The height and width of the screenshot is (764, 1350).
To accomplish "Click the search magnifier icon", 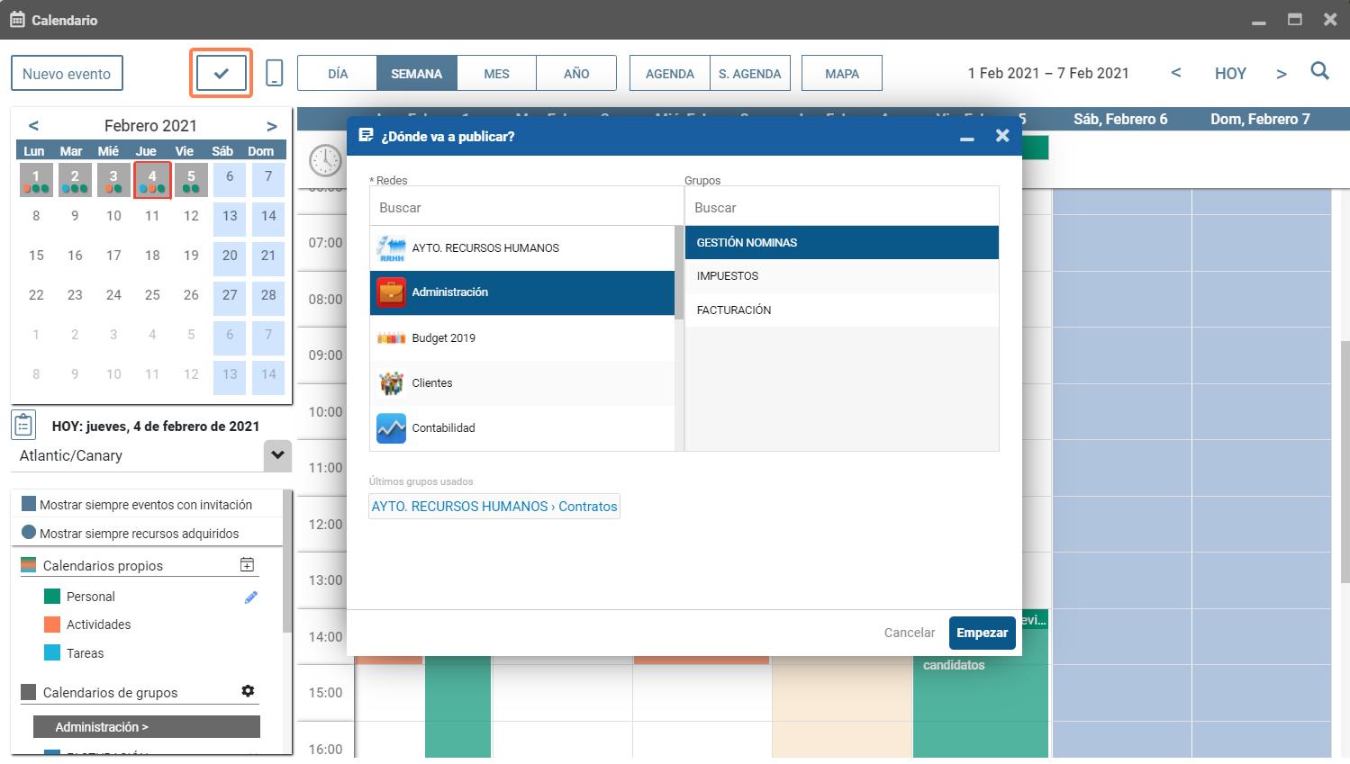I will [x=1319, y=72].
